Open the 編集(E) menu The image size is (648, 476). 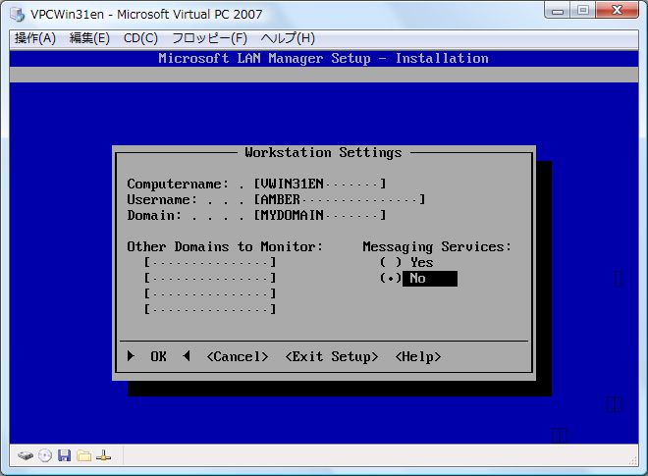coord(89,38)
